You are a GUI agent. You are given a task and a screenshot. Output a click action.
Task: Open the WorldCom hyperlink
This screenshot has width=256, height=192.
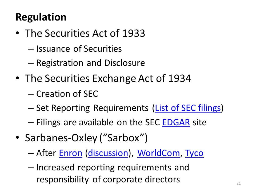pos(158,153)
